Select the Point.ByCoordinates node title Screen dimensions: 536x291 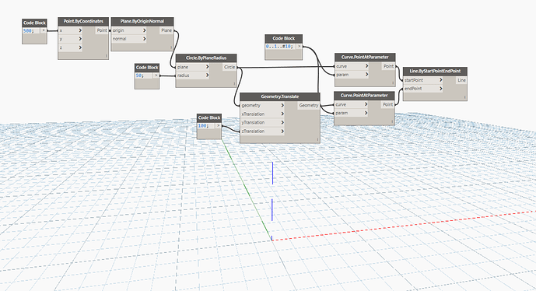[x=83, y=21]
